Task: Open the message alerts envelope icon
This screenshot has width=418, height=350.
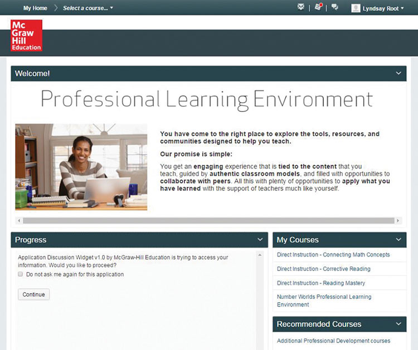Action: coord(301,7)
